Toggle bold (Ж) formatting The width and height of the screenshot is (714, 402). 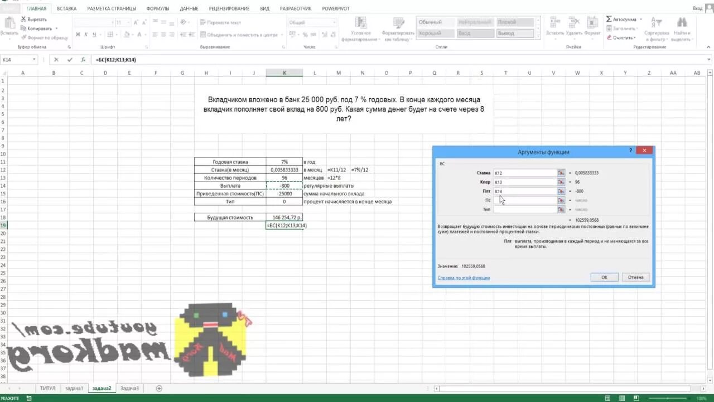(78, 35)
